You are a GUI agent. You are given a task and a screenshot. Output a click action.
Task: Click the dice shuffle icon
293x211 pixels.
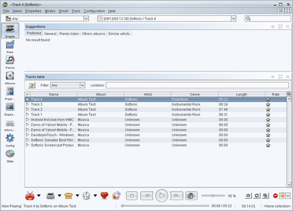[86, 195]
